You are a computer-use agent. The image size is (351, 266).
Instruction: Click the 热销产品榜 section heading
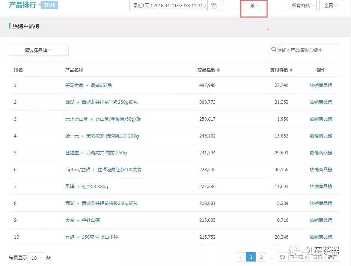[x=26, y=26]
